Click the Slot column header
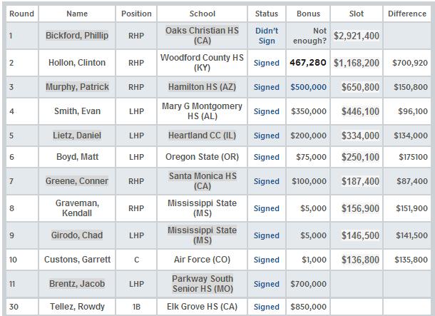The width and height of the screenshot is (435, 316). coord(357,14)
